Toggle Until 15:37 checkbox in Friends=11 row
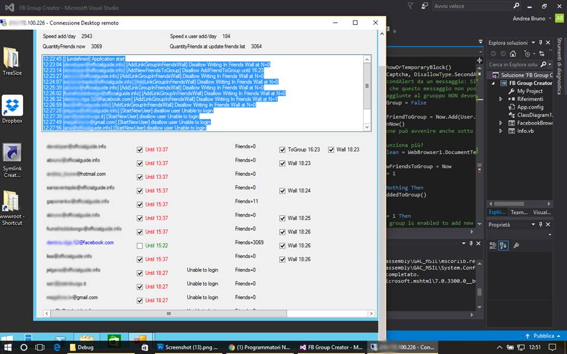 [x=139, y=205]
